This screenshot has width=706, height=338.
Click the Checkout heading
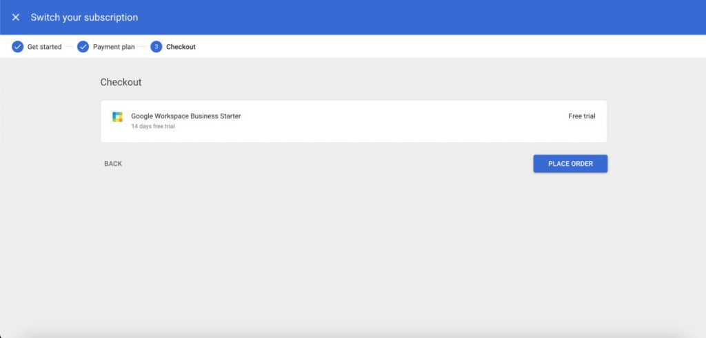coord(121,82)
